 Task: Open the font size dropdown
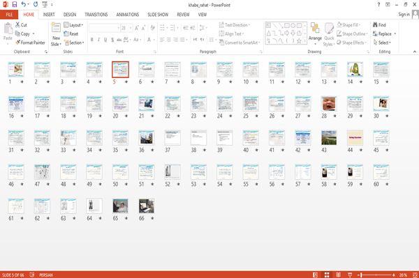pos(131,28)
